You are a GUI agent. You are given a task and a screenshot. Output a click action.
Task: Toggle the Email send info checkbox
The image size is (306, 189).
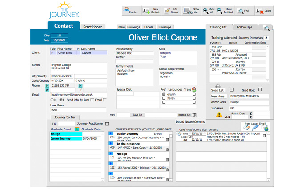105,100
